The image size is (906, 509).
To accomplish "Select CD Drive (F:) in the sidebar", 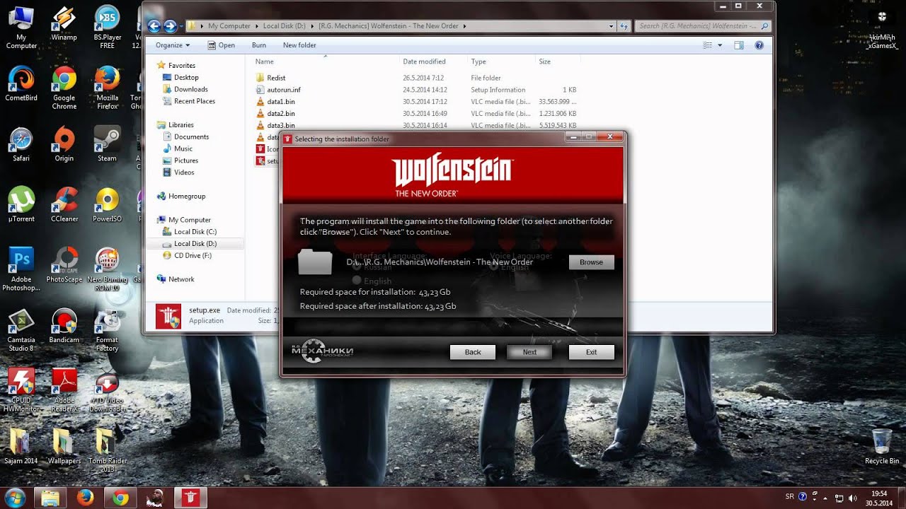I will point(193,255).
